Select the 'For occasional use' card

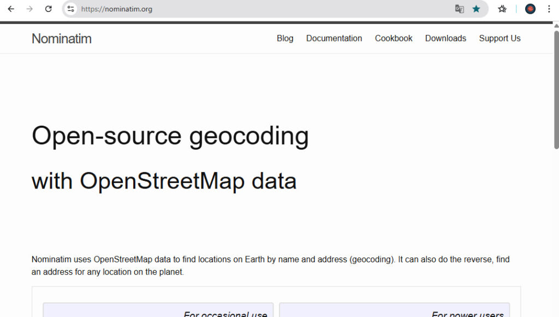click(158, 310)
